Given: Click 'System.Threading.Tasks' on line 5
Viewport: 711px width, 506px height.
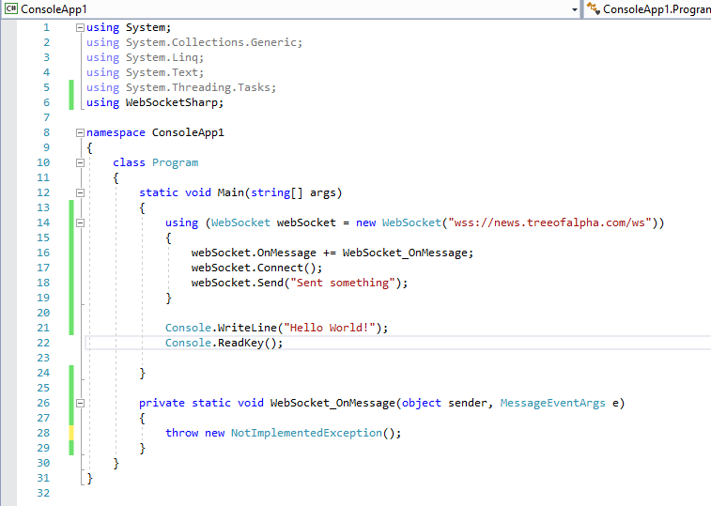Looking at the screenshot, I should [x=198, y=87].
